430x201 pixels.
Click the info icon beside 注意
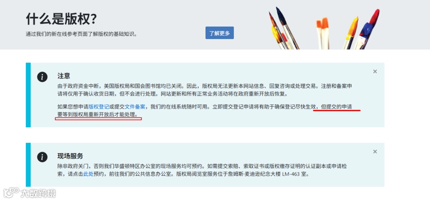[42, 77]
